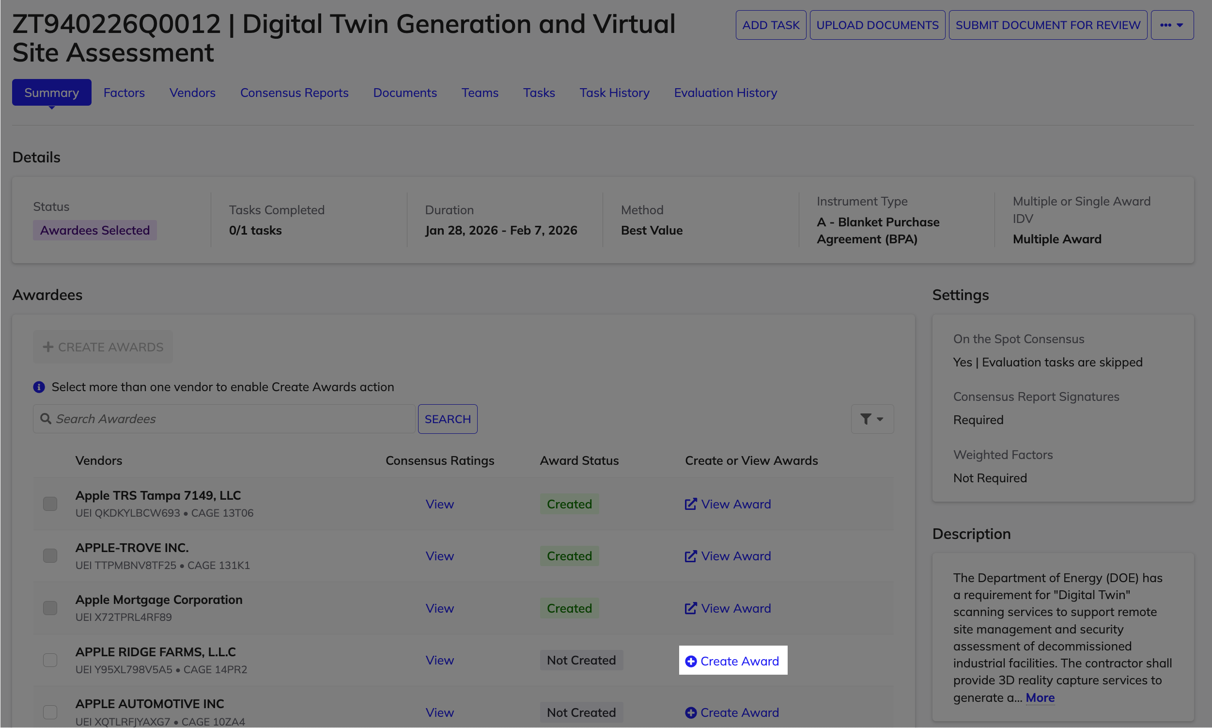This screenshot has width=1212, height=728.
Task: Open the awardees filter dropdown
Action: (872, 419)
